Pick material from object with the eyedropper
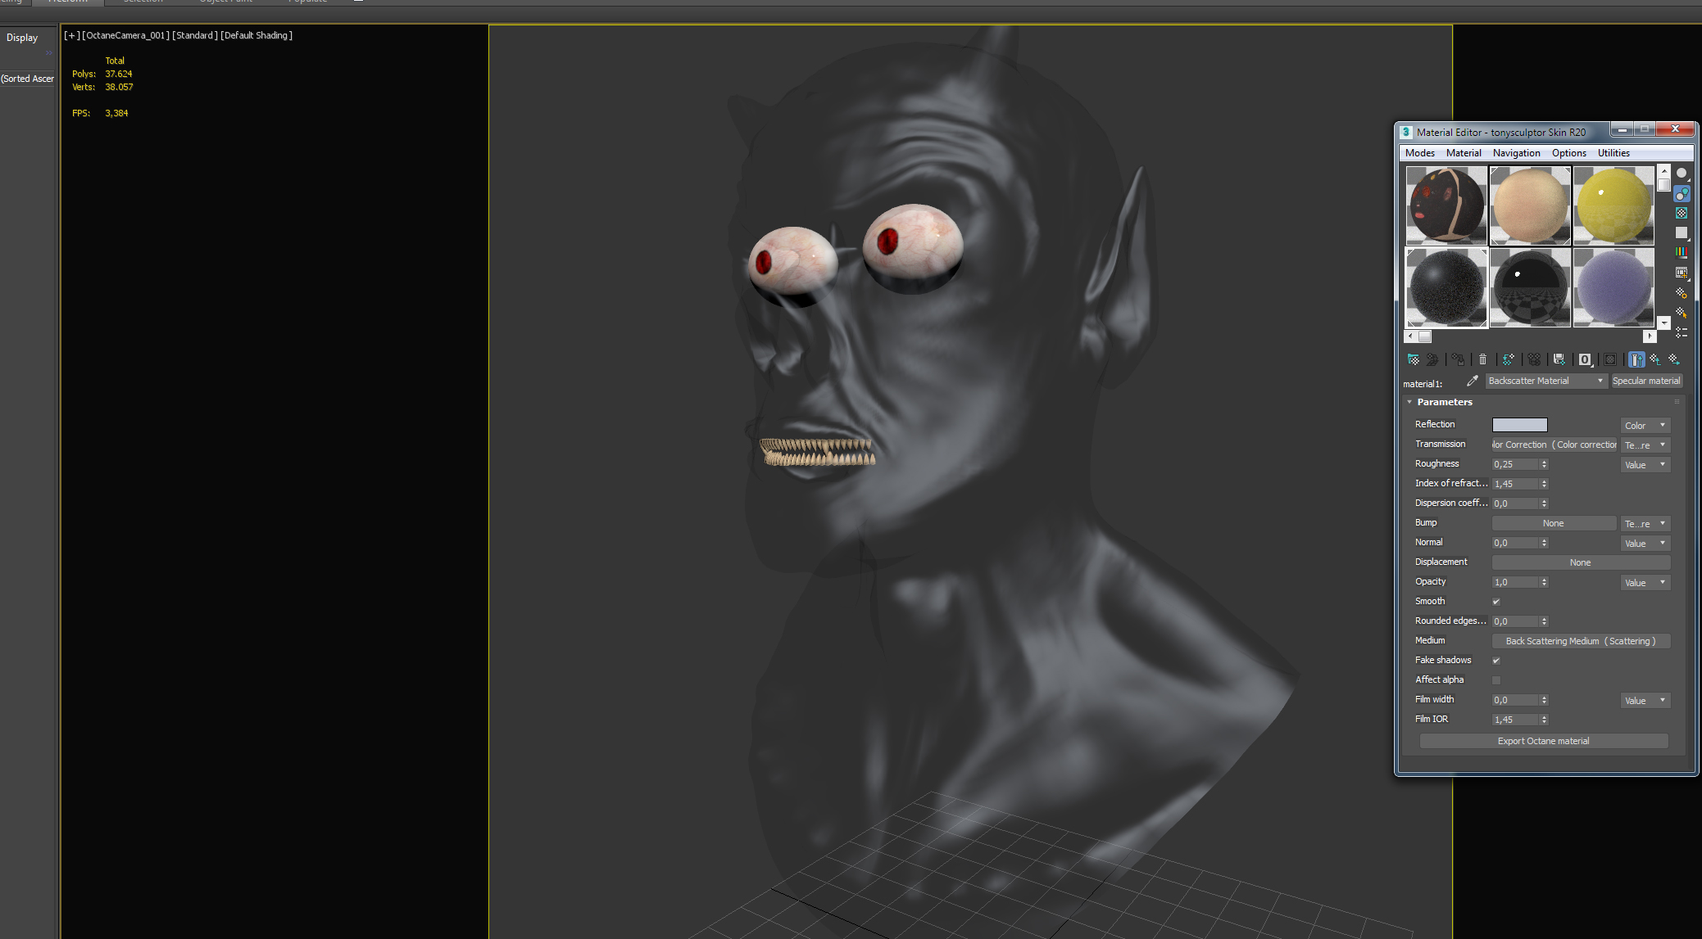This screenshot has width=1702, height=939. tap(1472, 381)
